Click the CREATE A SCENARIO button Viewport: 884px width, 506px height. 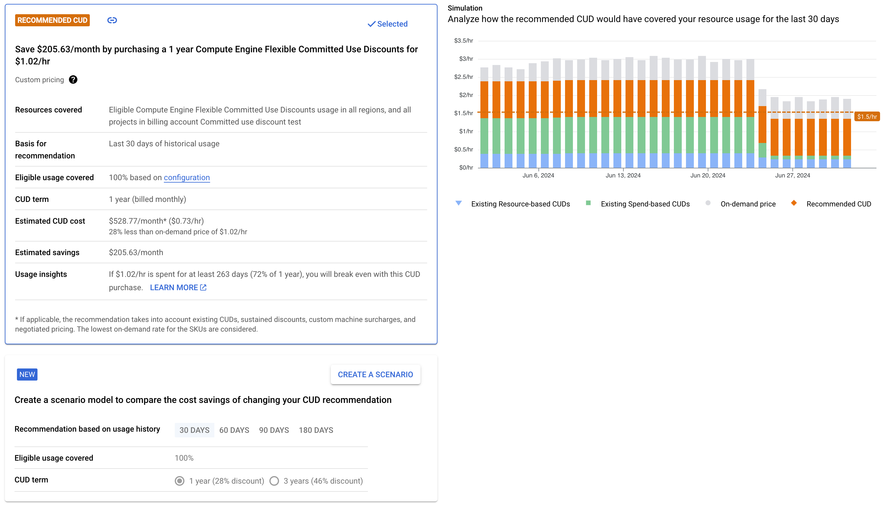point(376,374)
